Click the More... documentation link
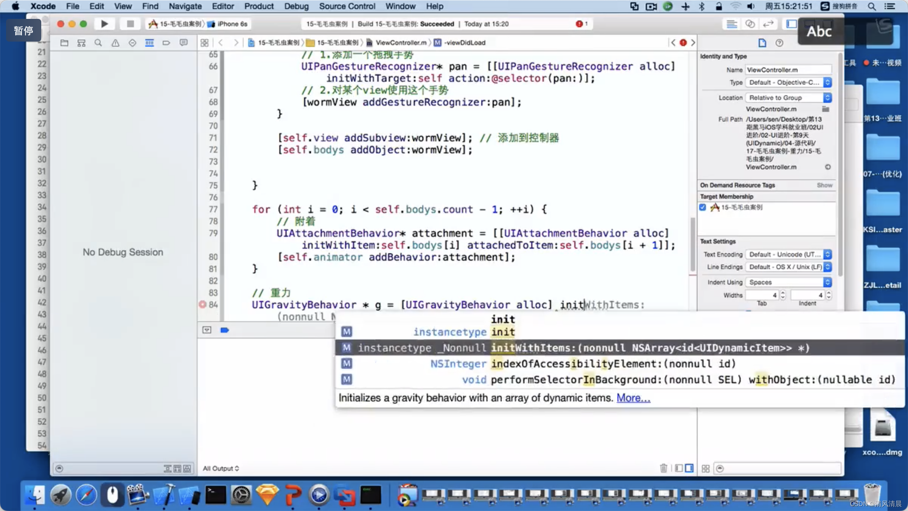The image size is (908, 511). pyautogui.click(x=633, y=398)
